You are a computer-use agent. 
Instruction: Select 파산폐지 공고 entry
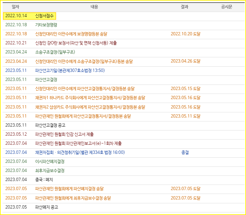point(47,207)
